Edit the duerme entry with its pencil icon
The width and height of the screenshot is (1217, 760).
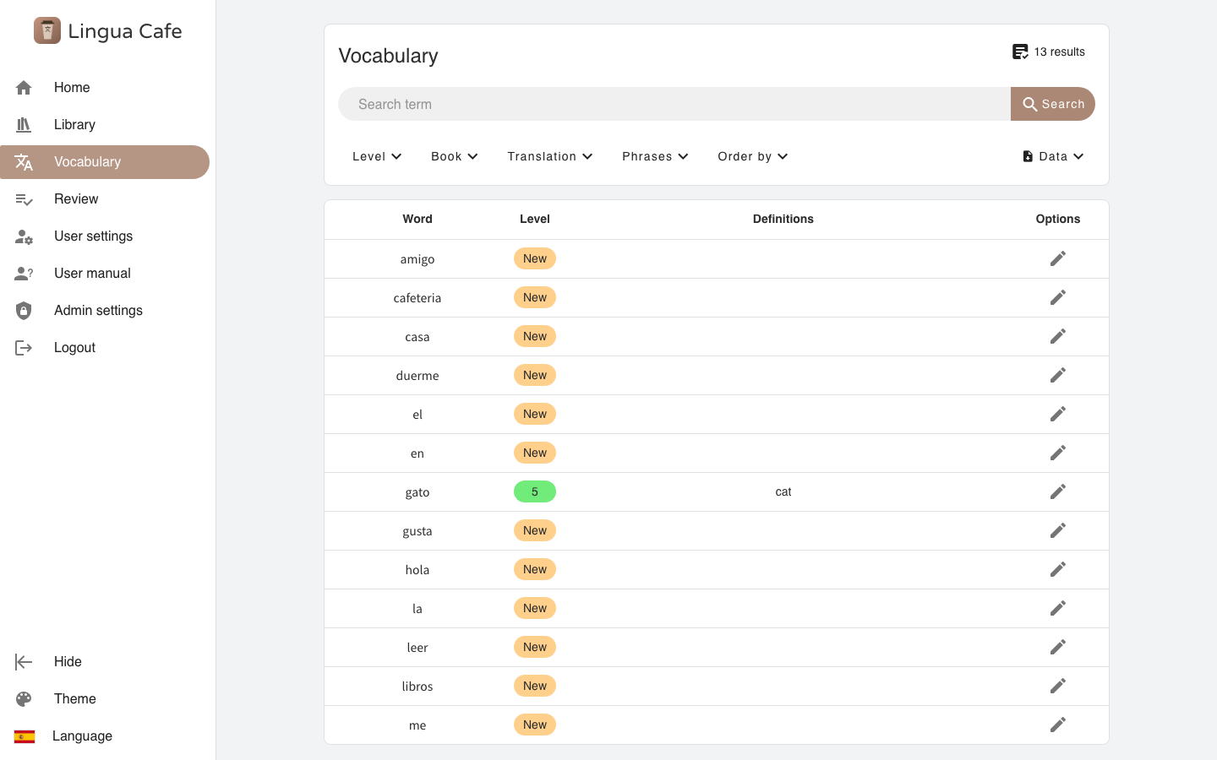[1058, 375]
